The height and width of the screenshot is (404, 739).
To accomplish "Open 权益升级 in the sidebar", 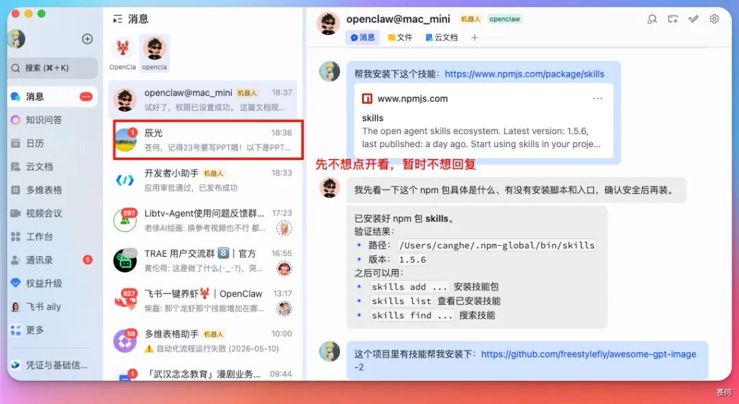I will tap(53, 283).
